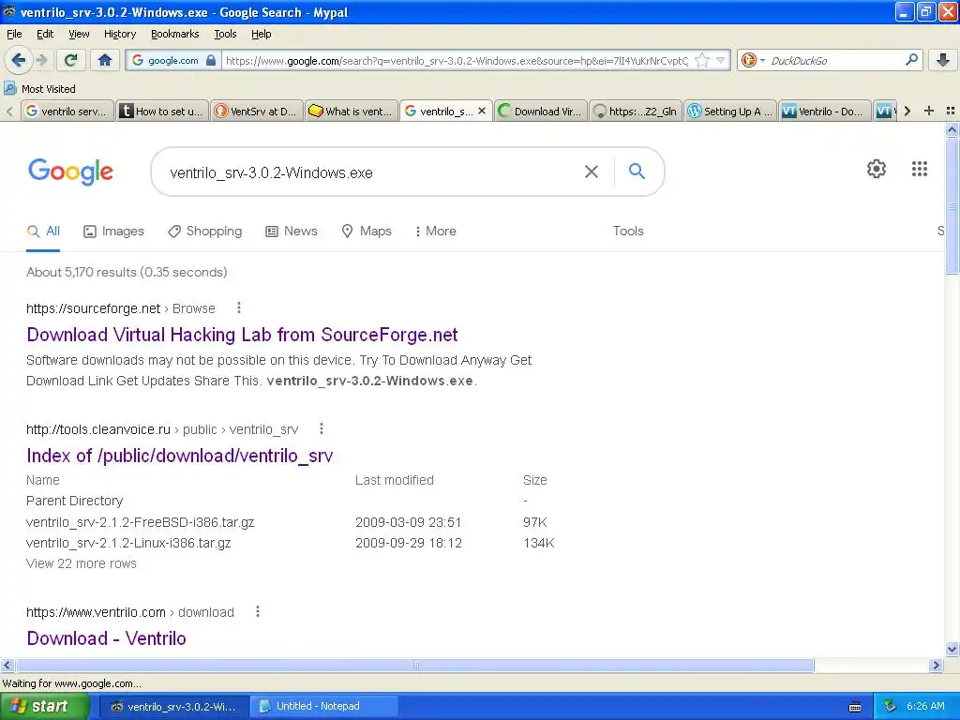Clear the Google search query with X
This screenshot has width=960, height=720.
coord(591,172)
